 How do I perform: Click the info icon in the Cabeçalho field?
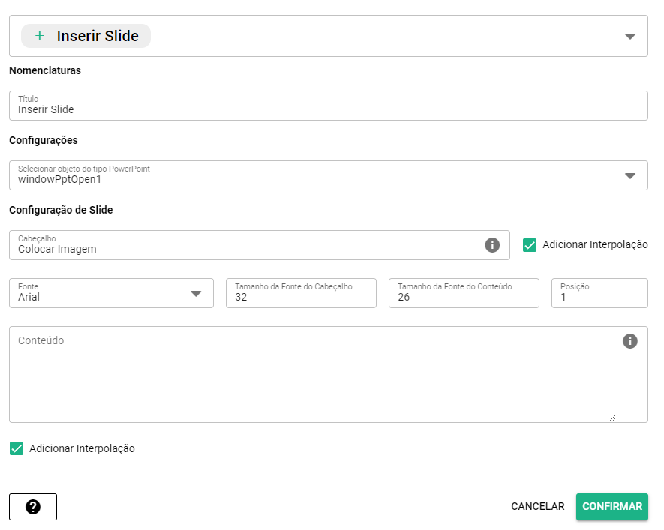click(x=492, y=245)
